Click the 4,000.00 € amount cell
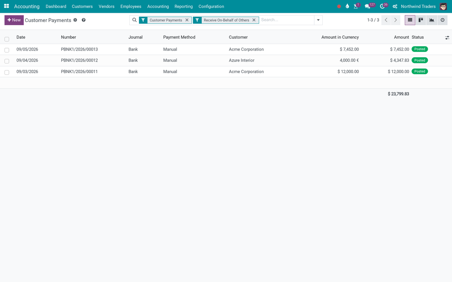The image size is (452, 282). [349, 60]
